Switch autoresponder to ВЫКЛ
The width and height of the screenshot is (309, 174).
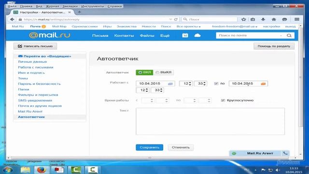click(x=163, y=72)
